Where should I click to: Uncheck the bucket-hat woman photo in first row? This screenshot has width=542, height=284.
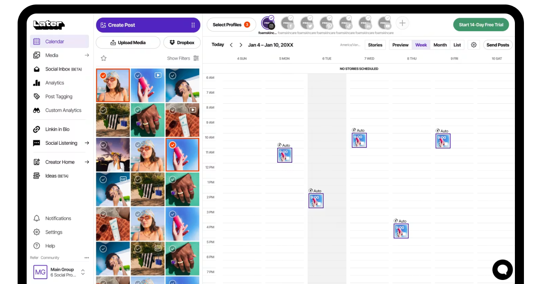(103, 76)
